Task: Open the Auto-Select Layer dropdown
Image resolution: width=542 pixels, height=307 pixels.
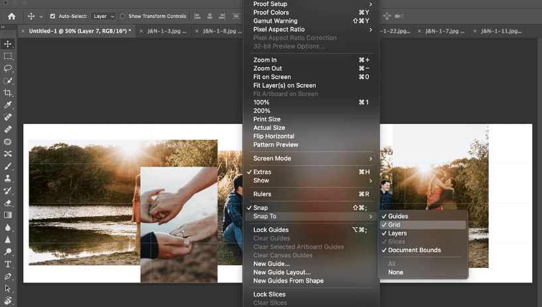Action: [103, 16]
